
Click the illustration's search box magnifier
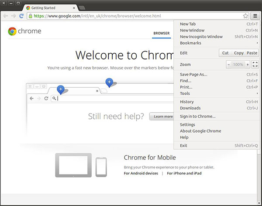(x=54, y=98)
